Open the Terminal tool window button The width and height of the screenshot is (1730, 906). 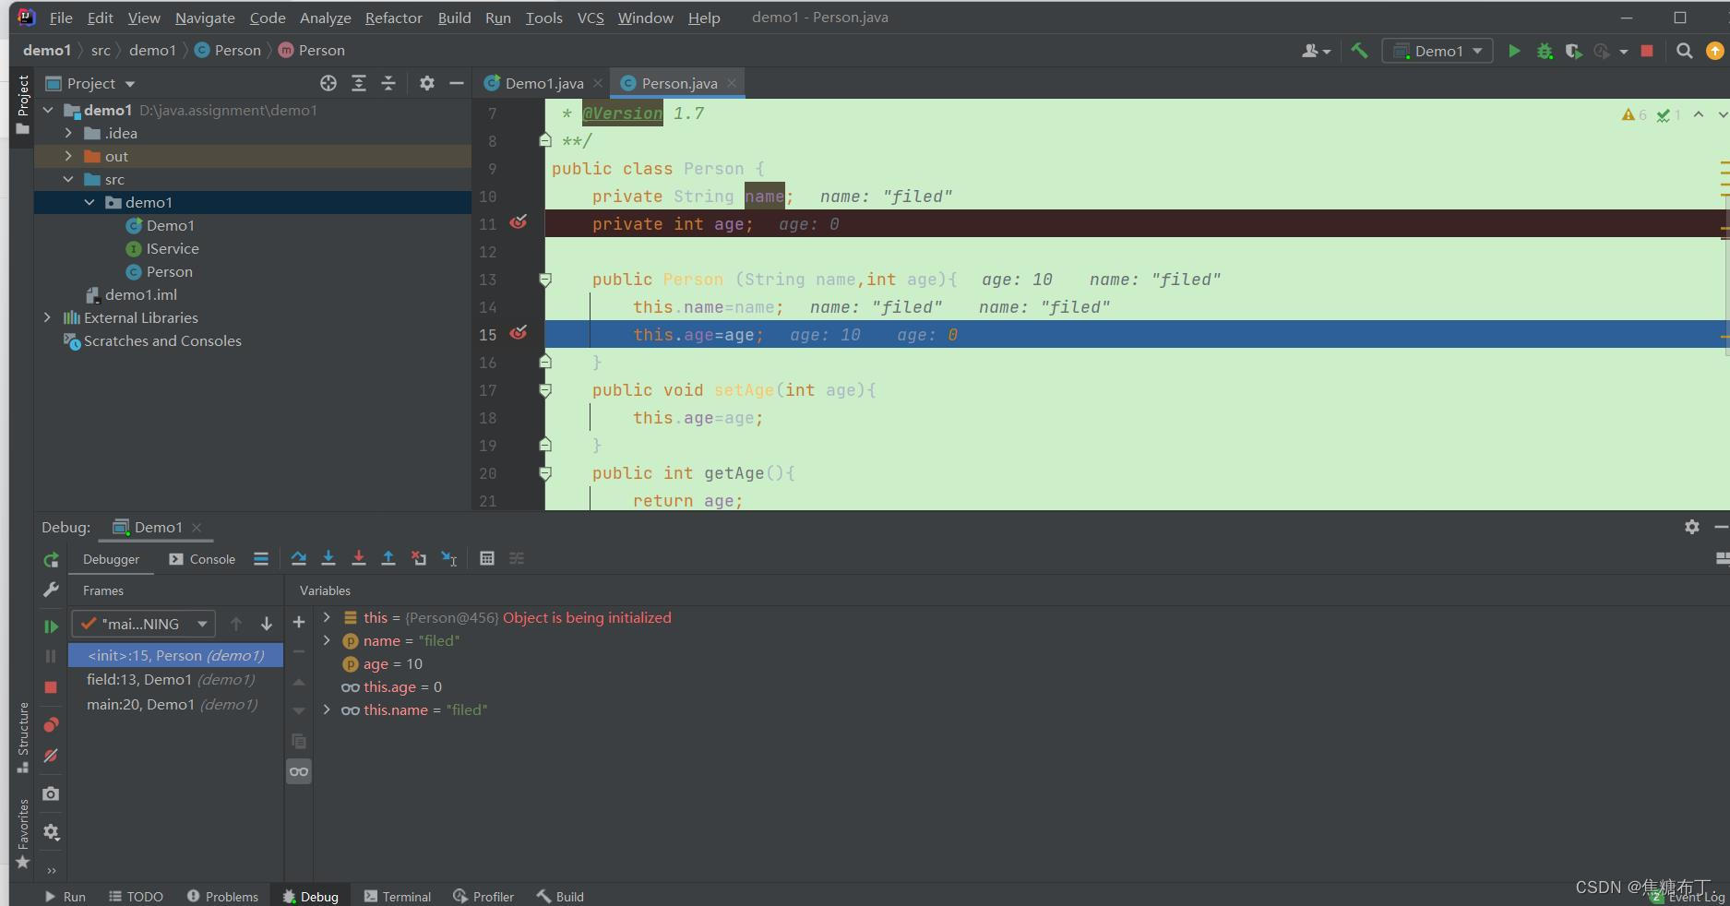[x=398, y=896]
